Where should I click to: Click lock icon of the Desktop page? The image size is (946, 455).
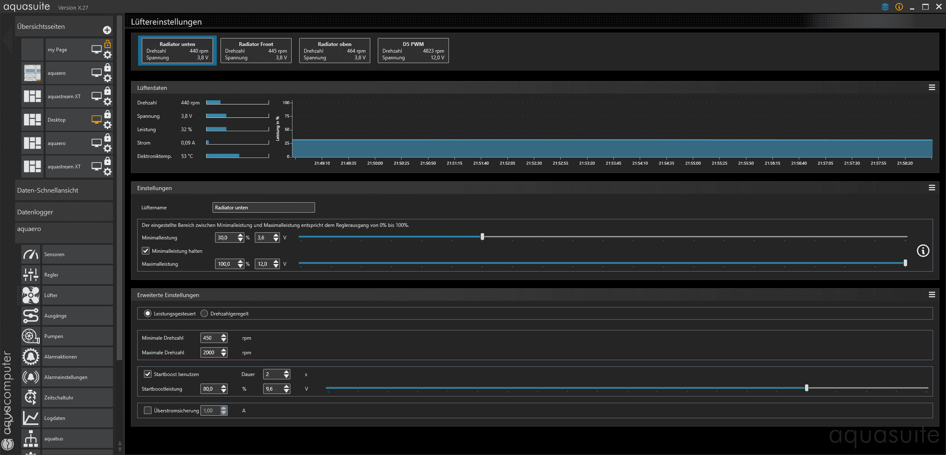[x=108, y=114]
